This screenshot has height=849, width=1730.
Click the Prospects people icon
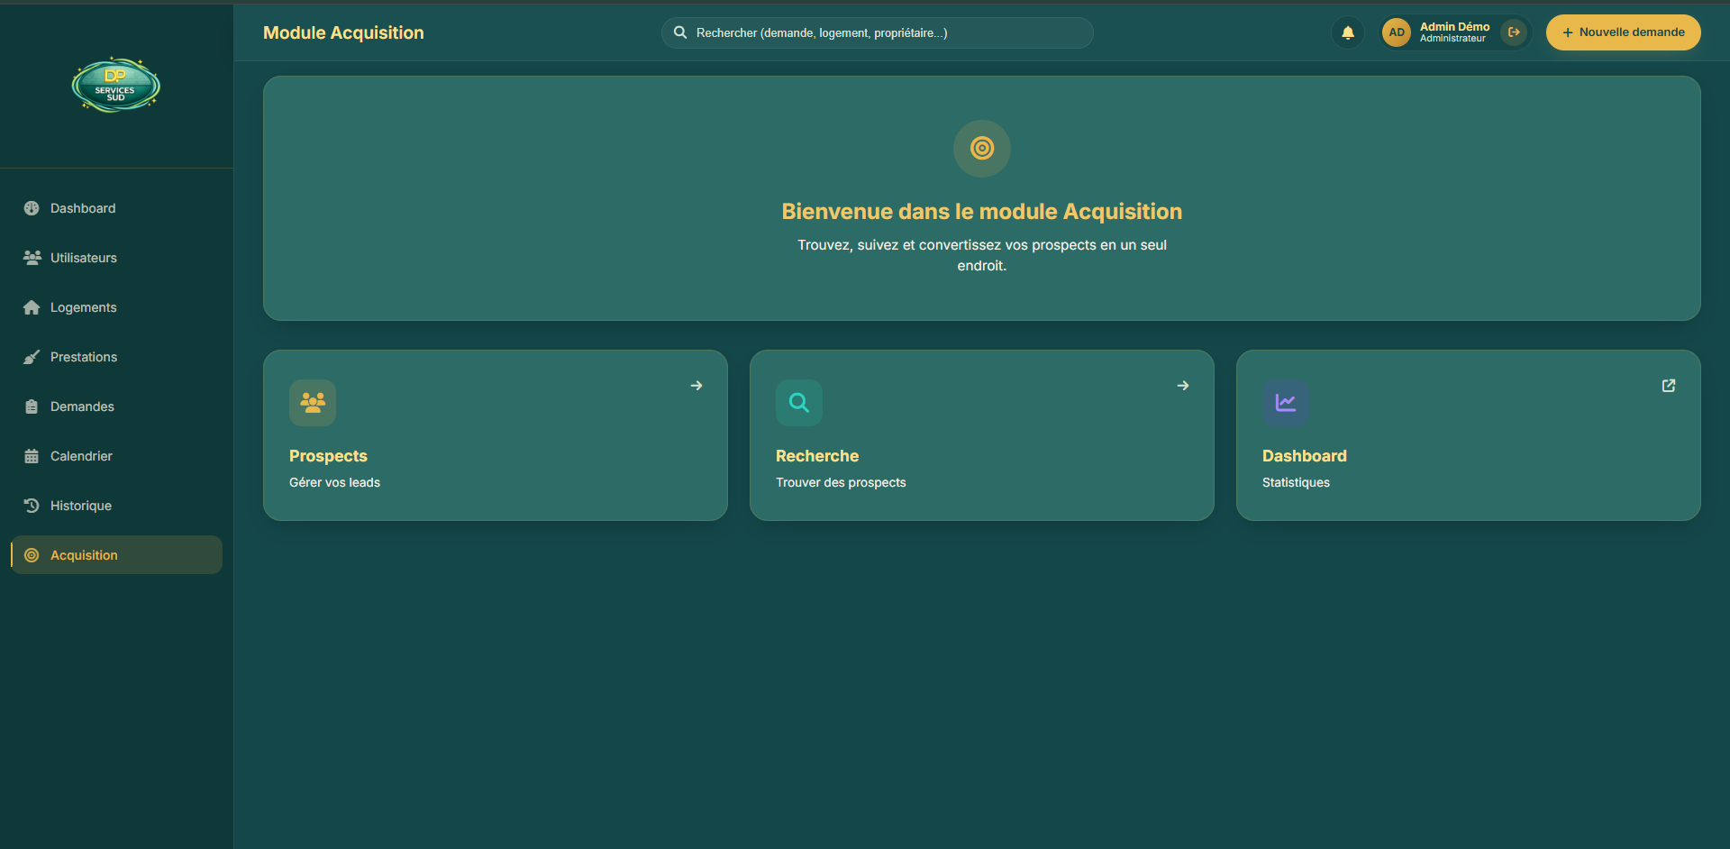[x=313, y=403]
